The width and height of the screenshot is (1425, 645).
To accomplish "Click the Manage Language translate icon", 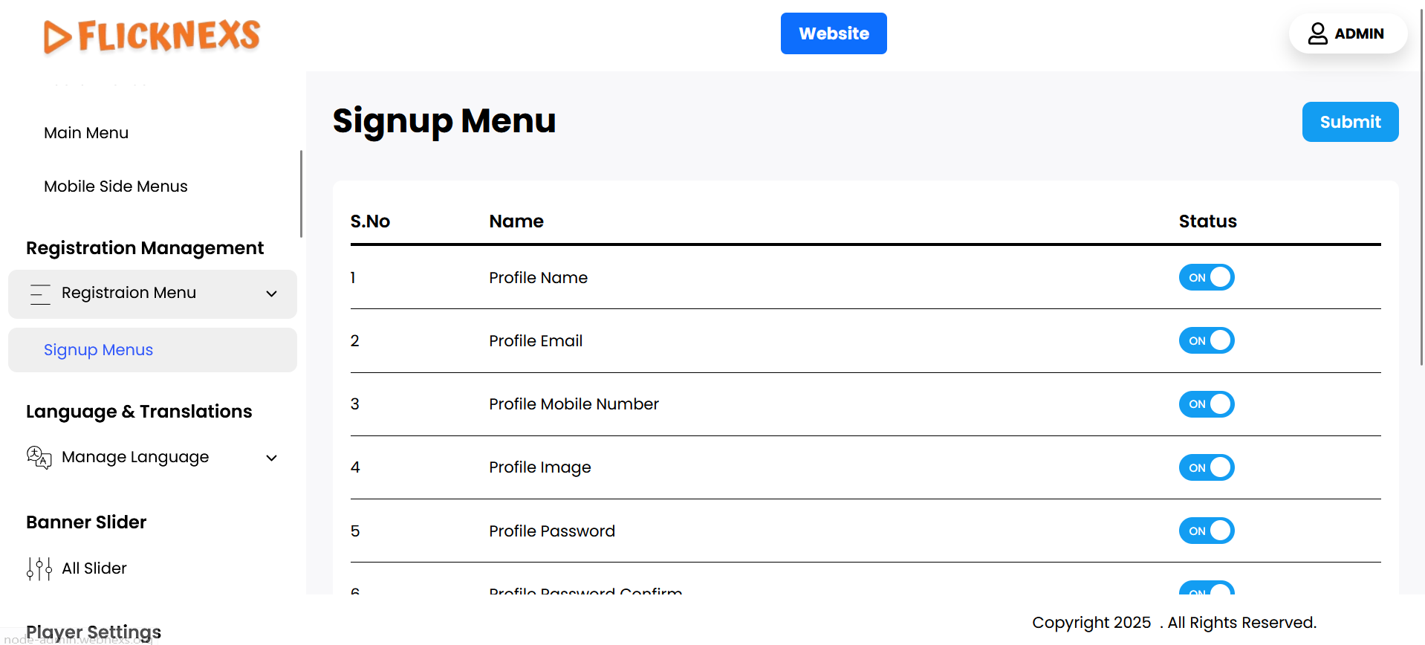I will tap(39, 457).
